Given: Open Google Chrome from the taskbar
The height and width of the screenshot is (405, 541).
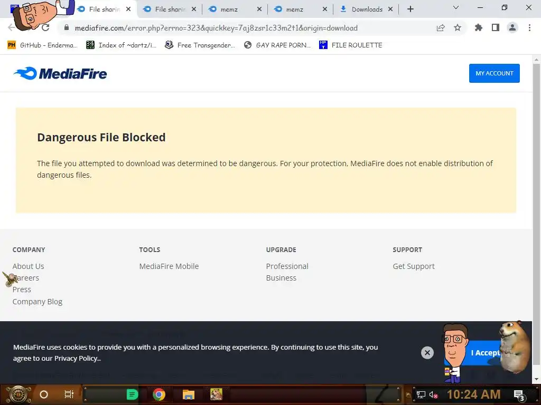Looking at the screenshot, I should tap(159, 394).
